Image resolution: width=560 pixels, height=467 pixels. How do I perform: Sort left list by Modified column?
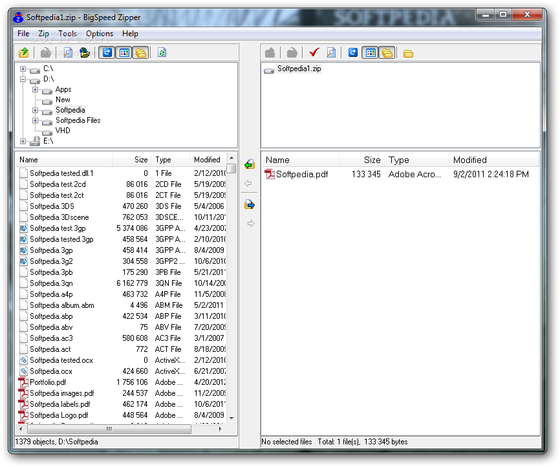pyautogui.click(x=208, y=160)
